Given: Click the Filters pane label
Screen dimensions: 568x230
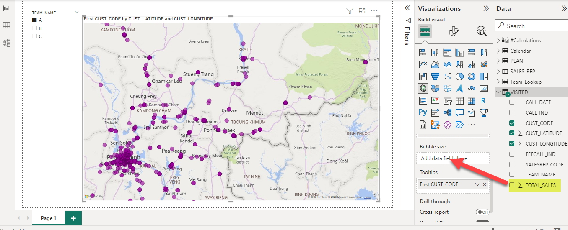Looking at the screenshot, I should tap(407, 36).
